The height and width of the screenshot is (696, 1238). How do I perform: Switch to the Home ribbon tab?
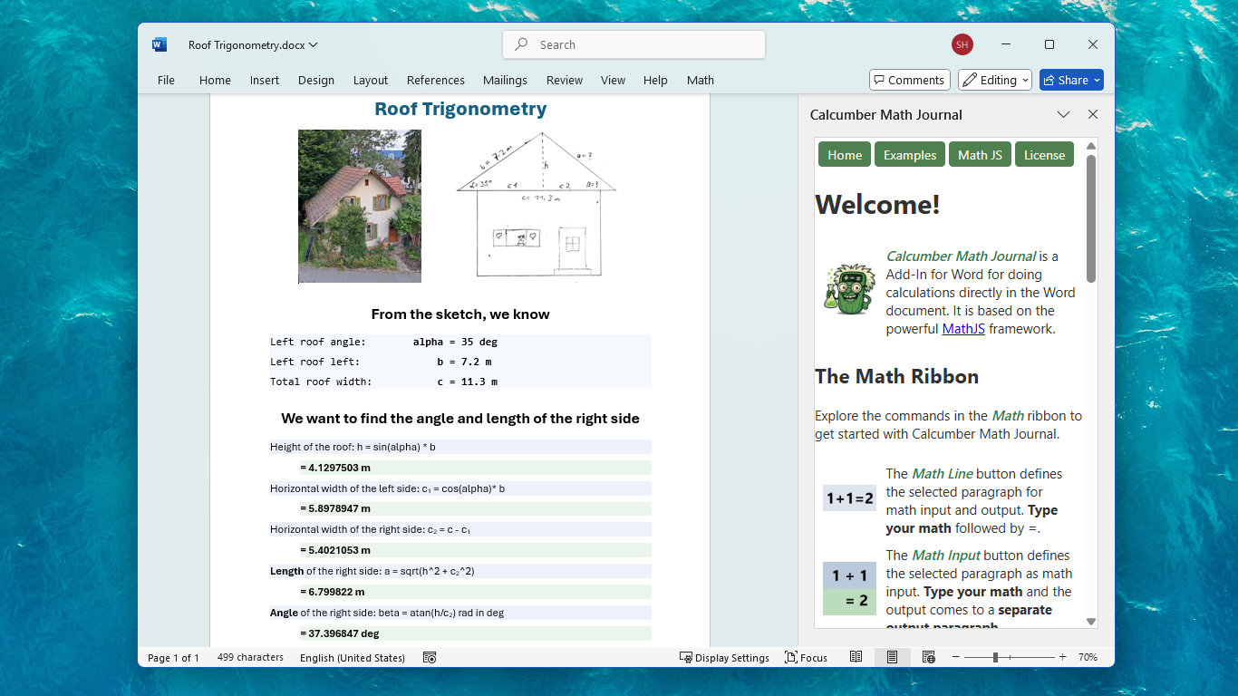(x=215, y=80)
